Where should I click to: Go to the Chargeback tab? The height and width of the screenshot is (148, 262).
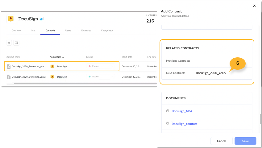point(107,30)
